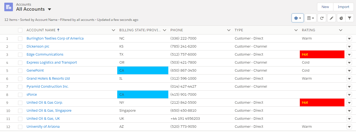
Task: Check the Express Logistics row checkbox
Action: pyautogui.click(x=20, y=63)
